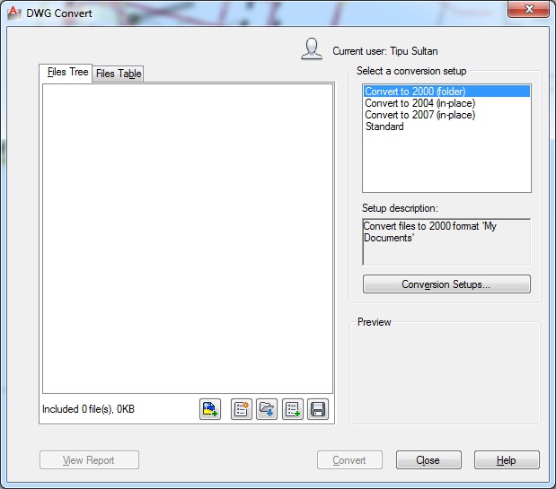Click the Current user: Tipu Sultan label
Image resolution: width=556 pixels, height=489 pixels.
point(384,51)
